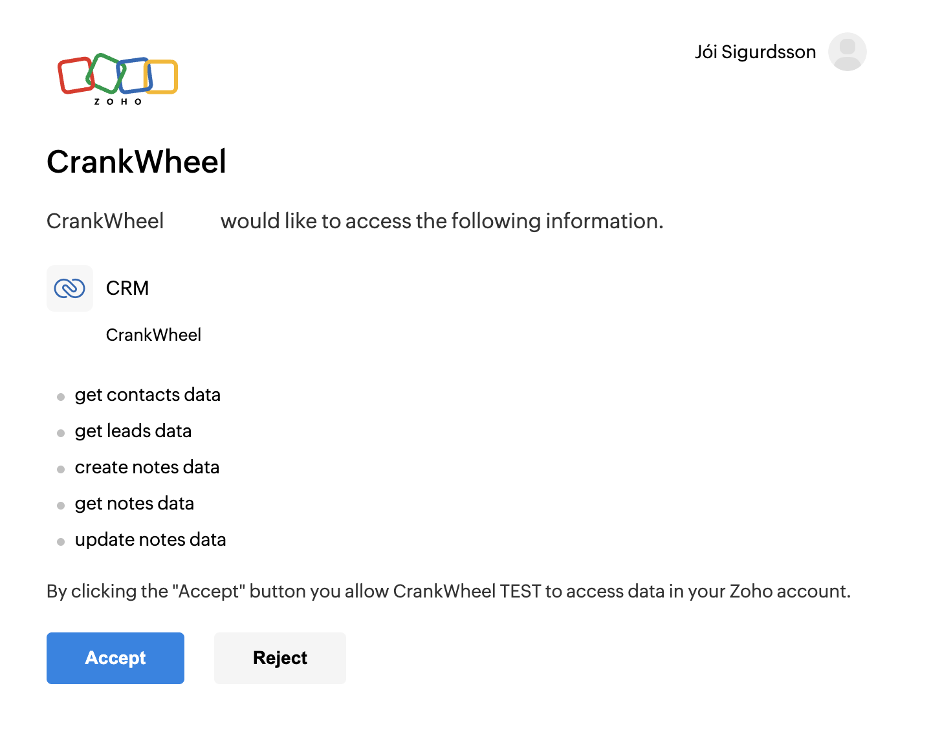Click the Zoho logo

click(118, 79)
